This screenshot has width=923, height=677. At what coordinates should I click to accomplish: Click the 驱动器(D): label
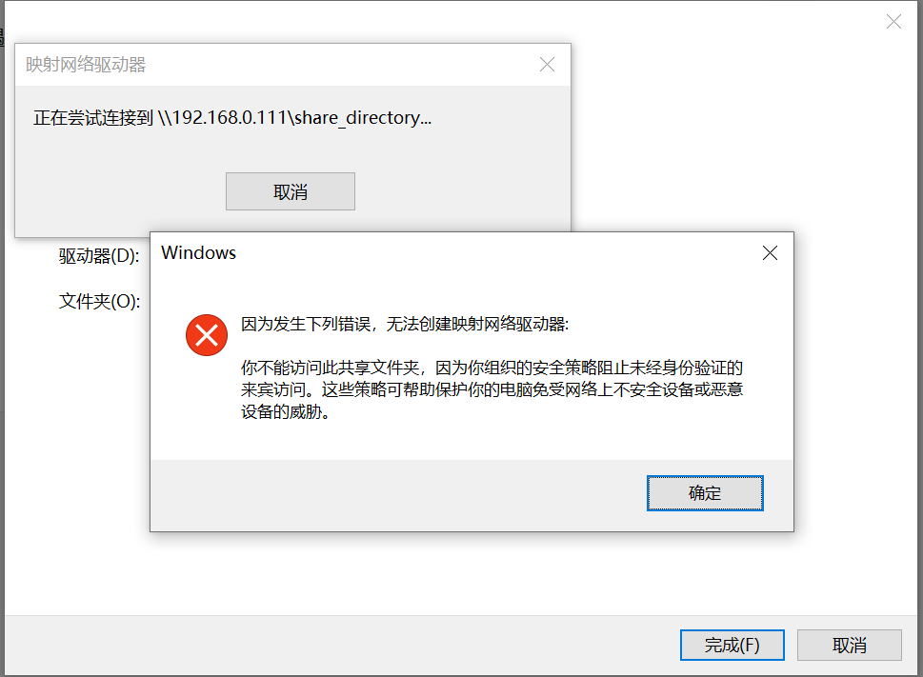pyautogui.click(x=99, y=256)
